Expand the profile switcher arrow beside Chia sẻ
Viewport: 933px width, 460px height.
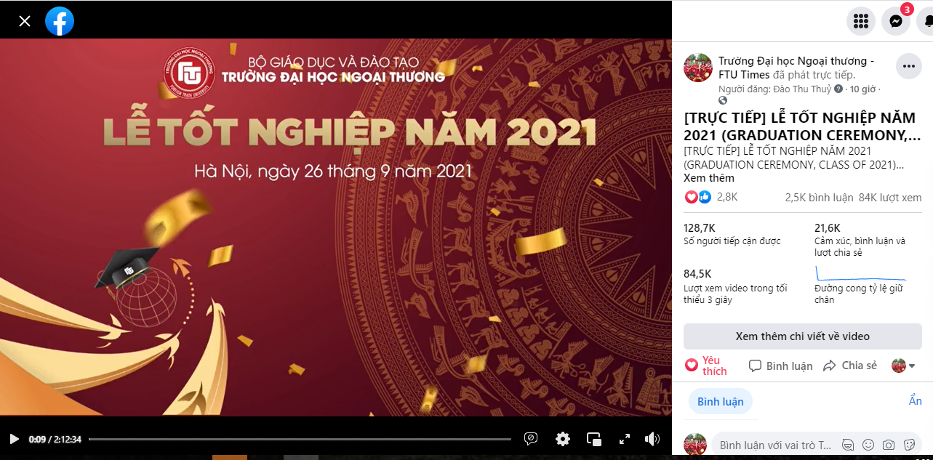pyautogui.click(x=904, y=366)
